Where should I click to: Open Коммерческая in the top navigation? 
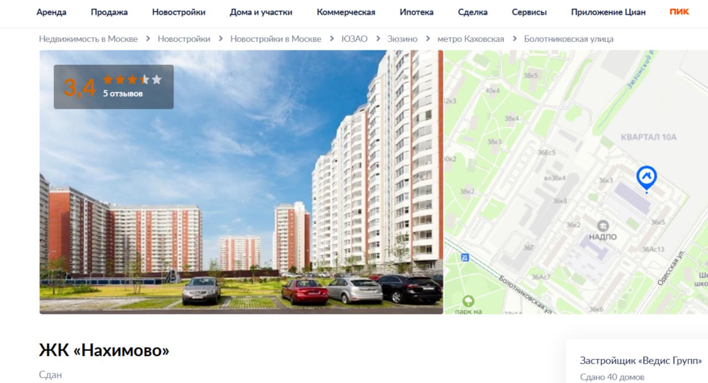pos(346,12)
